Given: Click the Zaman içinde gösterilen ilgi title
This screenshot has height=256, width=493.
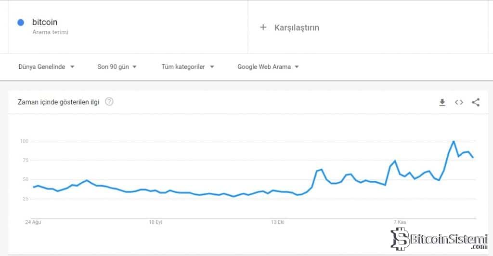Looking at the screenshot, I should 58,102.
